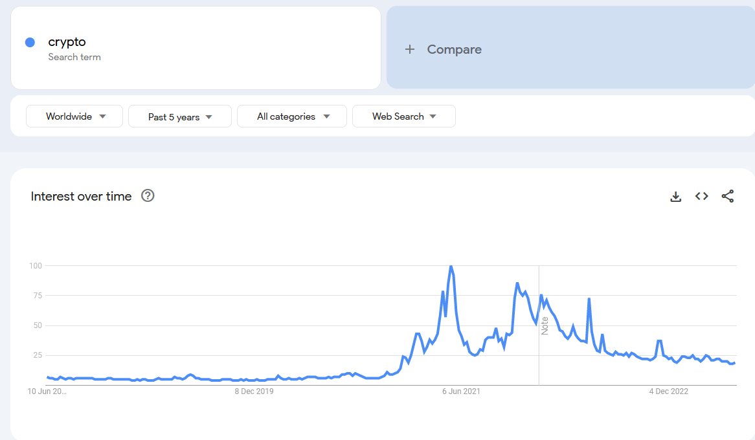Image resolution: width=755 pixels, height=440 pixels.
Task: Click the 4 Dec 2022 axis label
Action: pyautogui.click(x=668, y=391)
